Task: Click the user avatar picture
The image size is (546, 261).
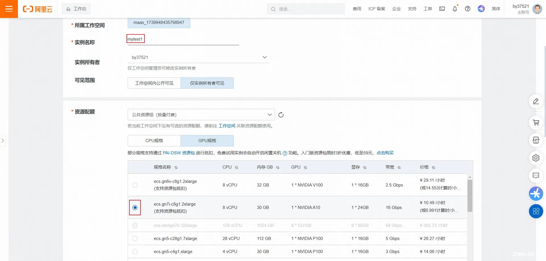Action: [537, 9]
